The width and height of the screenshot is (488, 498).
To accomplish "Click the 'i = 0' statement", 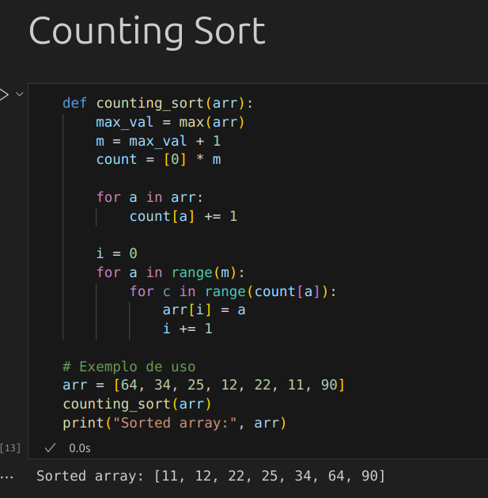I will coord(117,253).
